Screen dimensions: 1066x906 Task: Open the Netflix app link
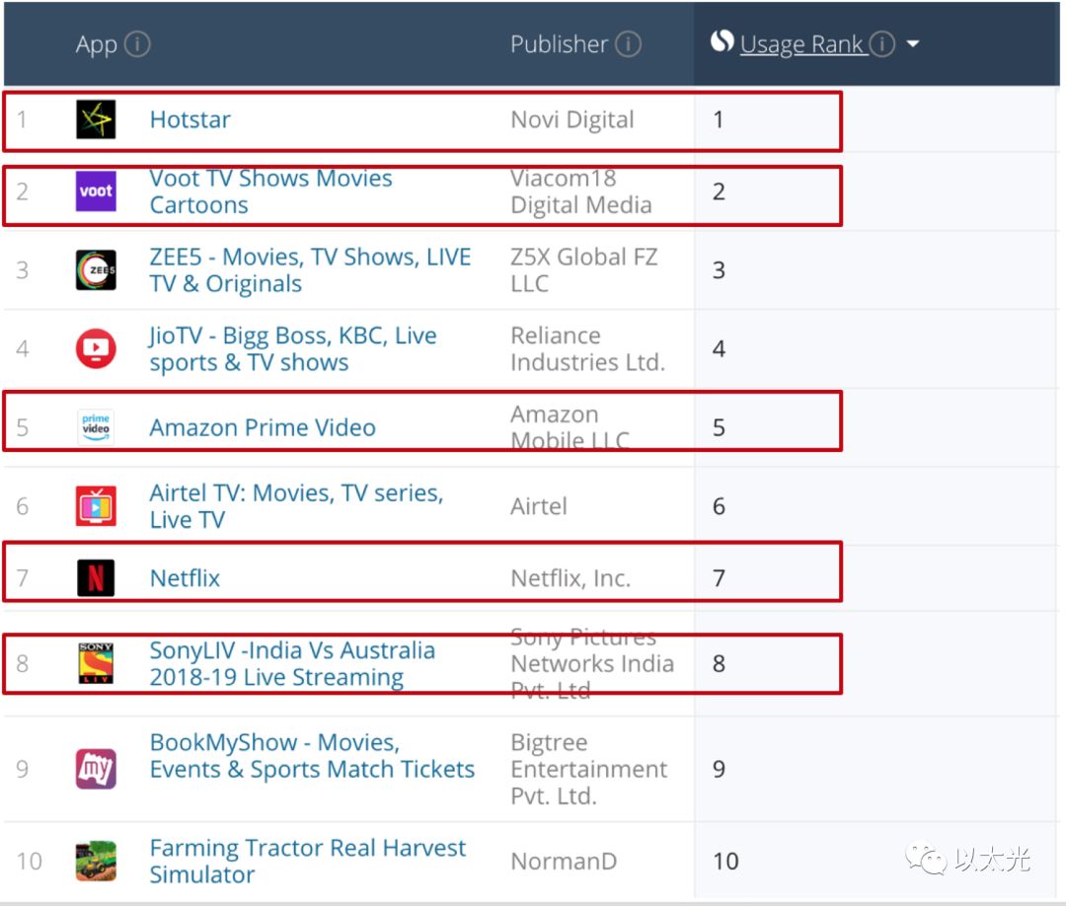coord(185,578)
